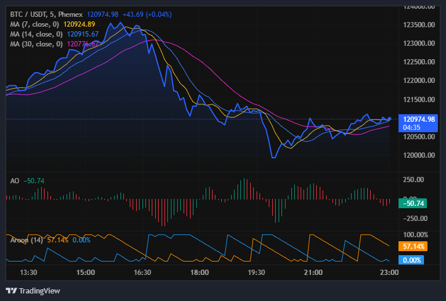Click the TradingView logo icon
This screenshot has height=301, width=446.
11,291
